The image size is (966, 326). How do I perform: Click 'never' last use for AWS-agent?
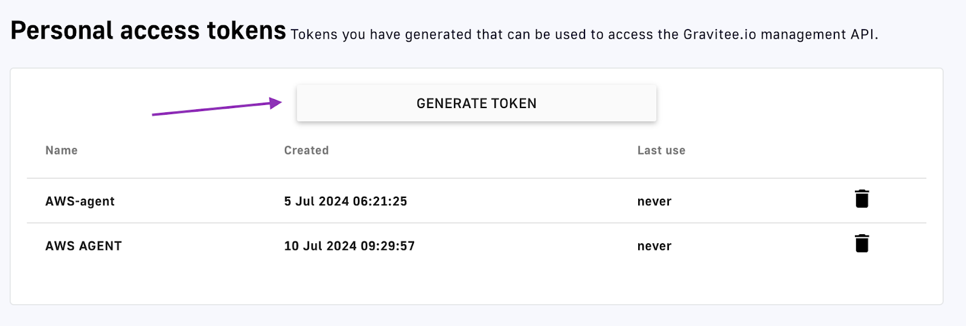(654, 202)
